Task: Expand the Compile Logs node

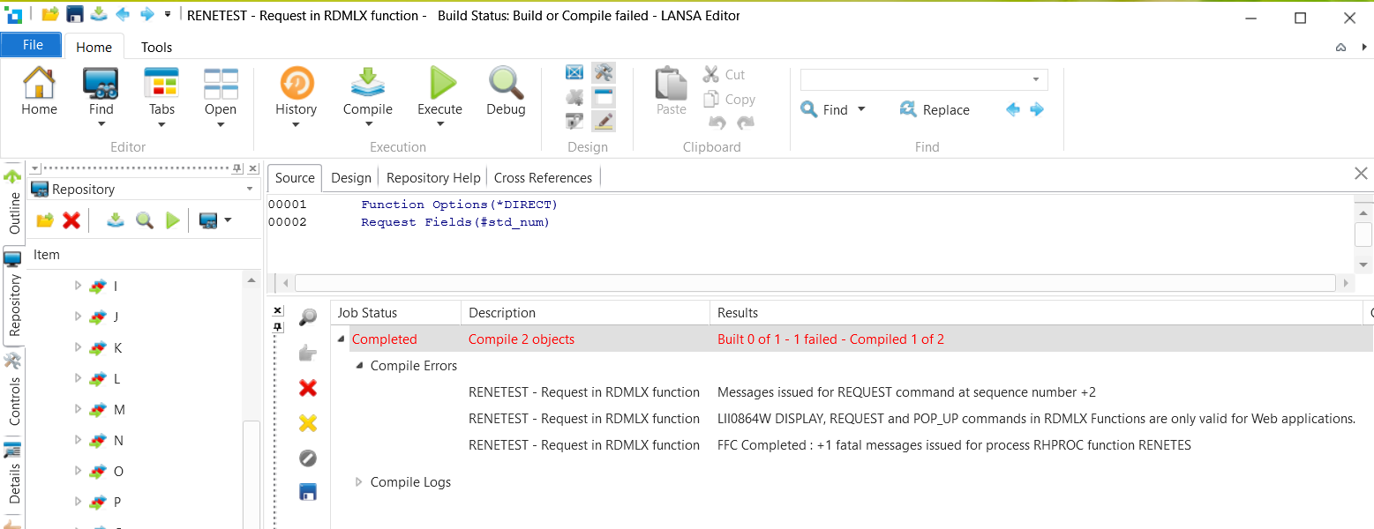Action: [359, 482]
